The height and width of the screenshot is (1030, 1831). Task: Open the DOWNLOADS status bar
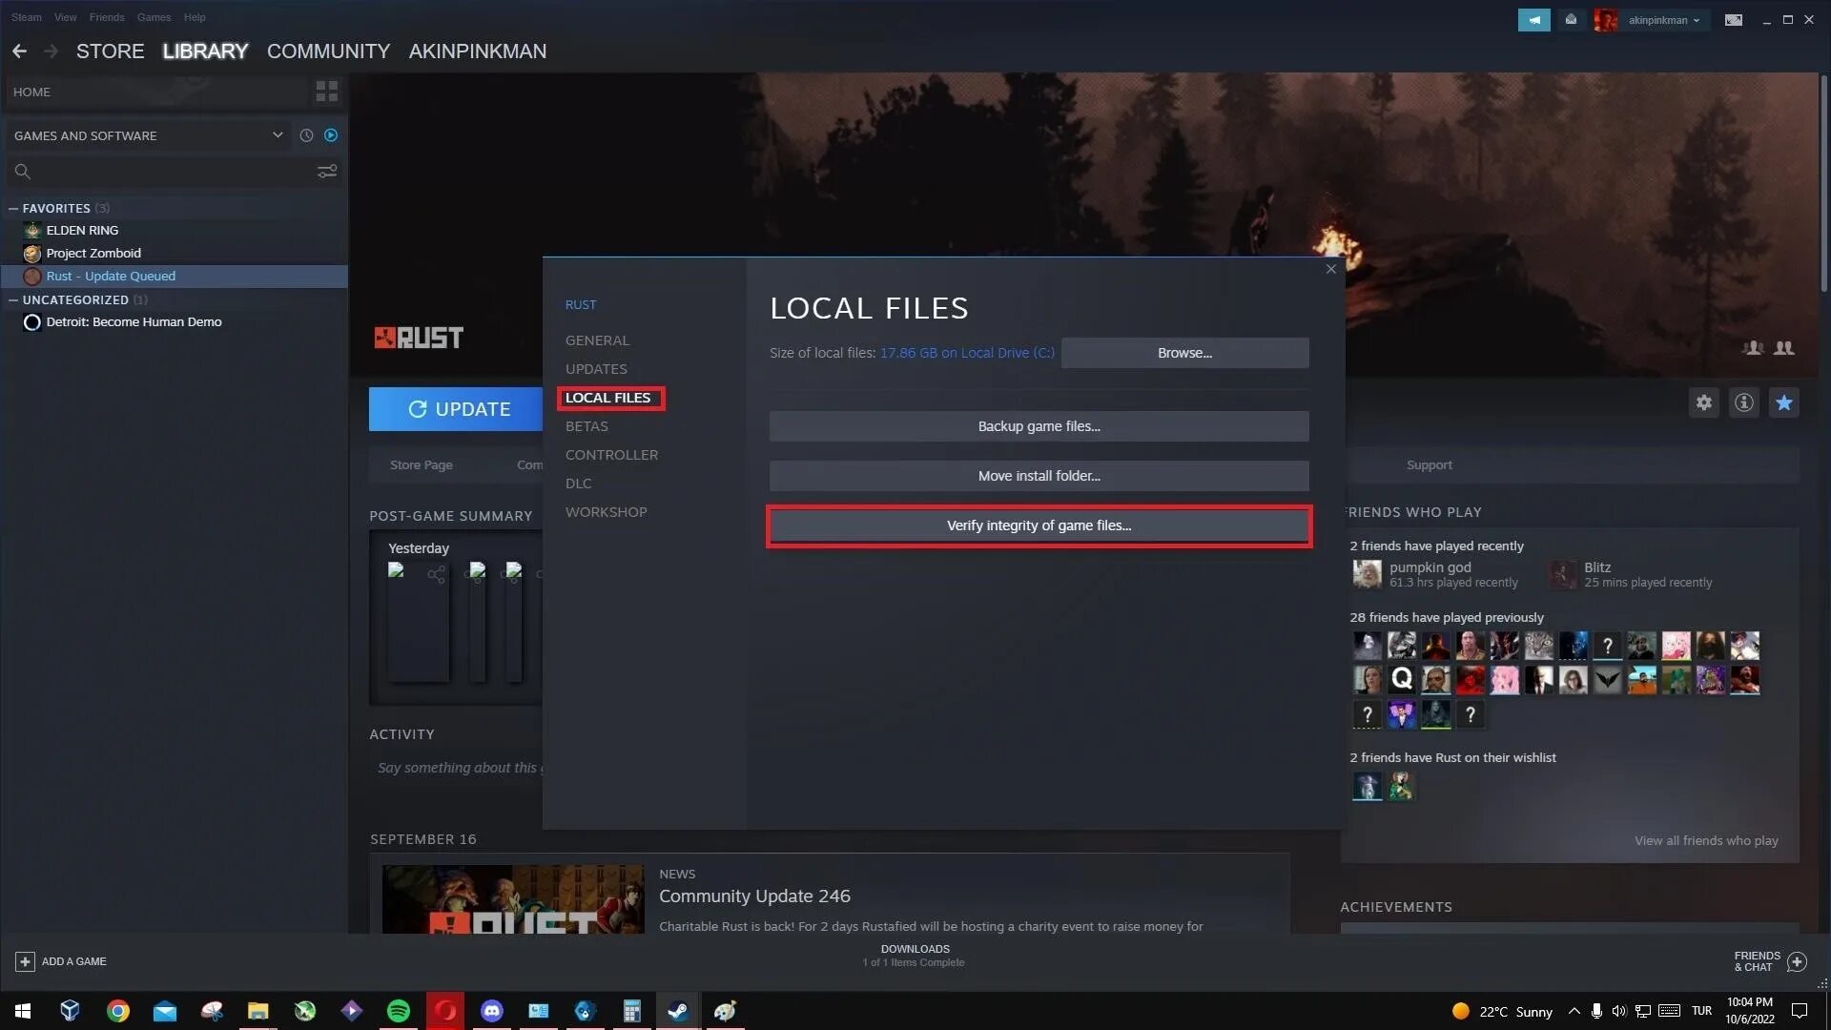click(x=915, y=956)
